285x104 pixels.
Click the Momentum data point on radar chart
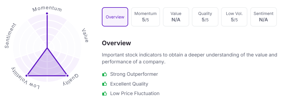[x=47, y=13]
